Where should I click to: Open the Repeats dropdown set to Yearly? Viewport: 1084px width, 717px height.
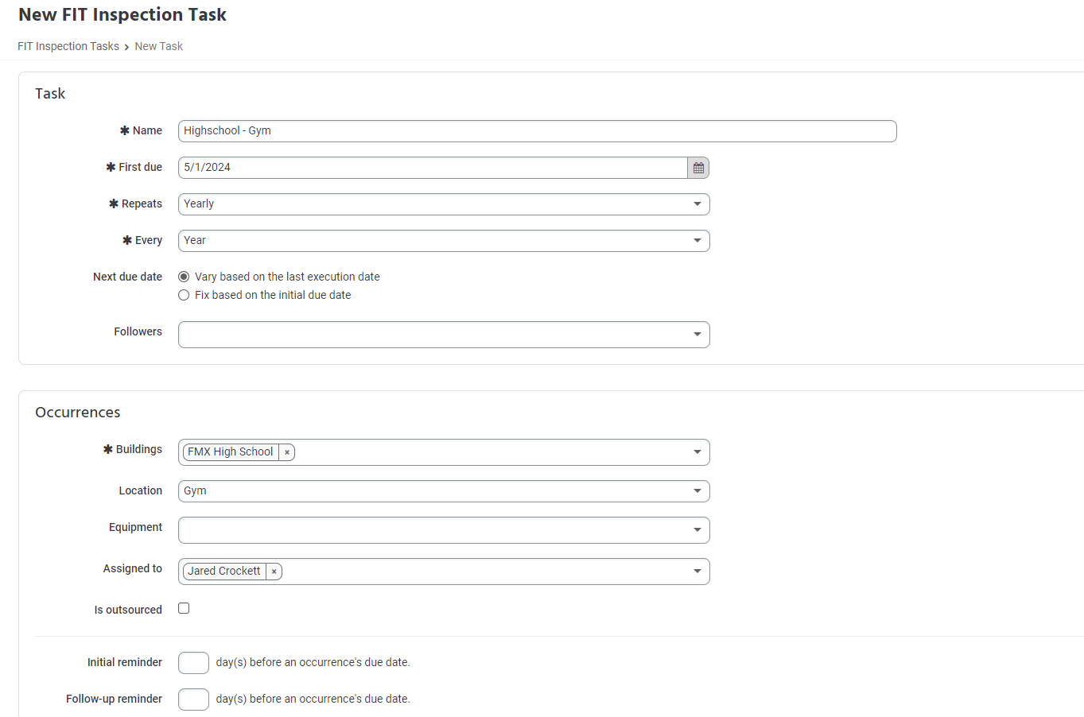(x=443, y=204)
